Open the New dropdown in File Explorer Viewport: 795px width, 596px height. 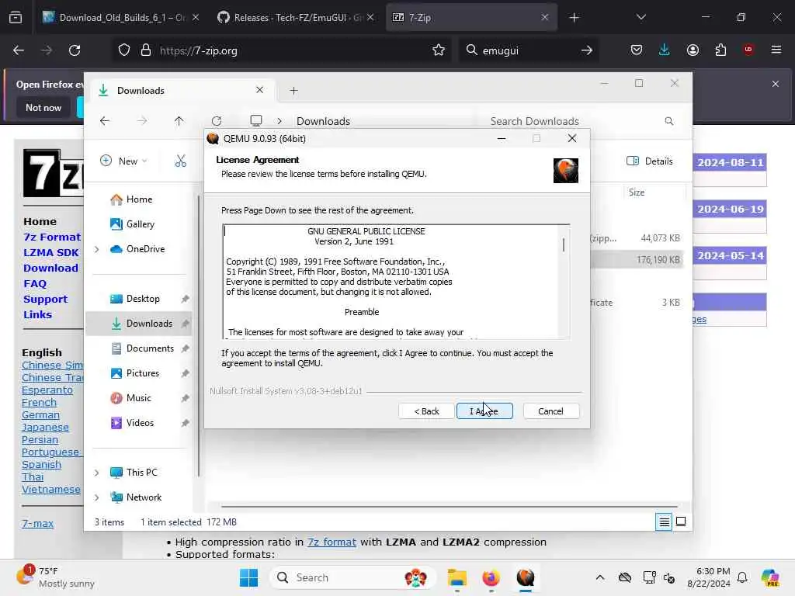click(x=123, y=161)
